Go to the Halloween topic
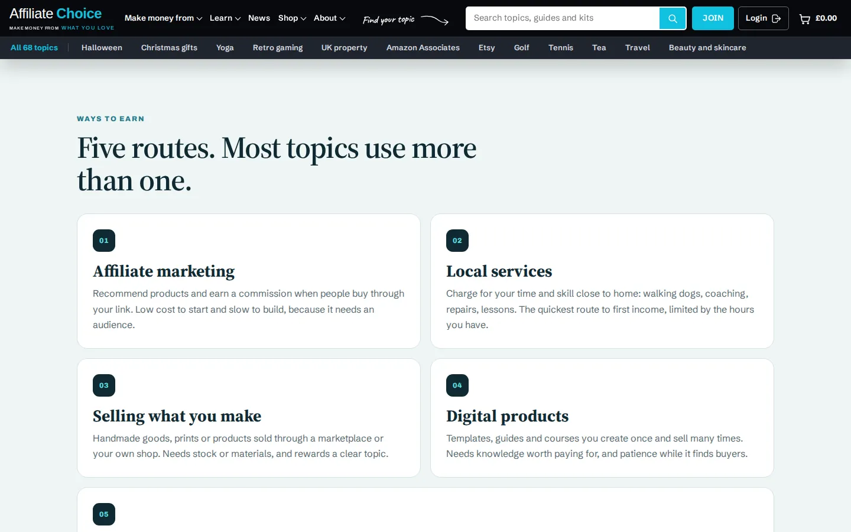 coord(102,48)
